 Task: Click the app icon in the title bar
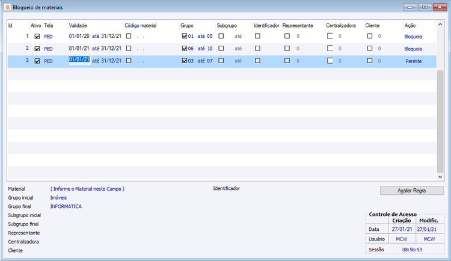(7, 7)
